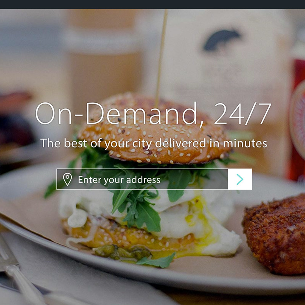This screenshot has width=305, height=305.
Task: Click the green pickles under the sandwich
Action: coord(122,252)
